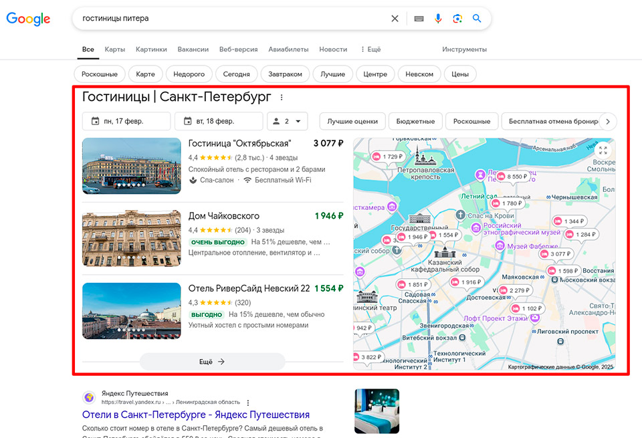Apply the Карте search refinement chip
The image size is (642, 438).
pyautogui.click(x=145, y=74)
